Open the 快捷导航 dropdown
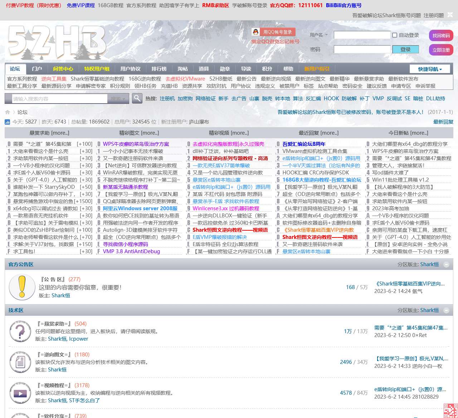Viewport: 458px width, 418px height. pyautogui.click(x=430, y=69)
